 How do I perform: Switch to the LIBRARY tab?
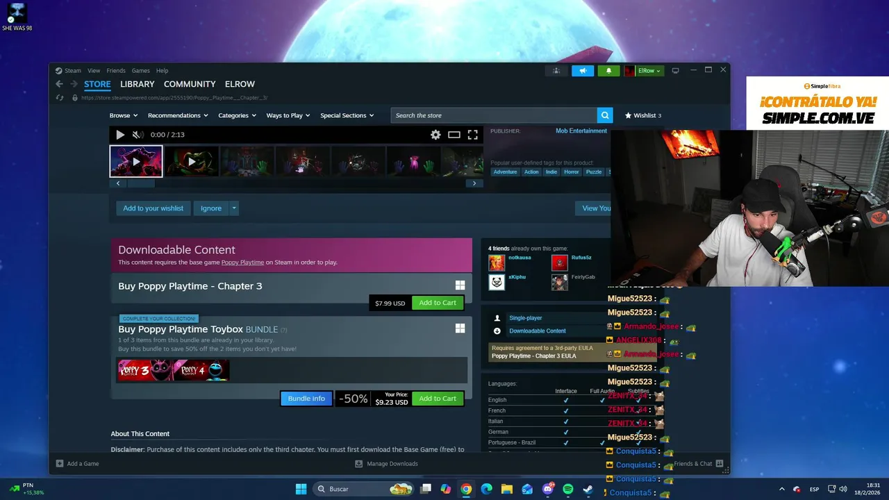[x=138, y=84]
